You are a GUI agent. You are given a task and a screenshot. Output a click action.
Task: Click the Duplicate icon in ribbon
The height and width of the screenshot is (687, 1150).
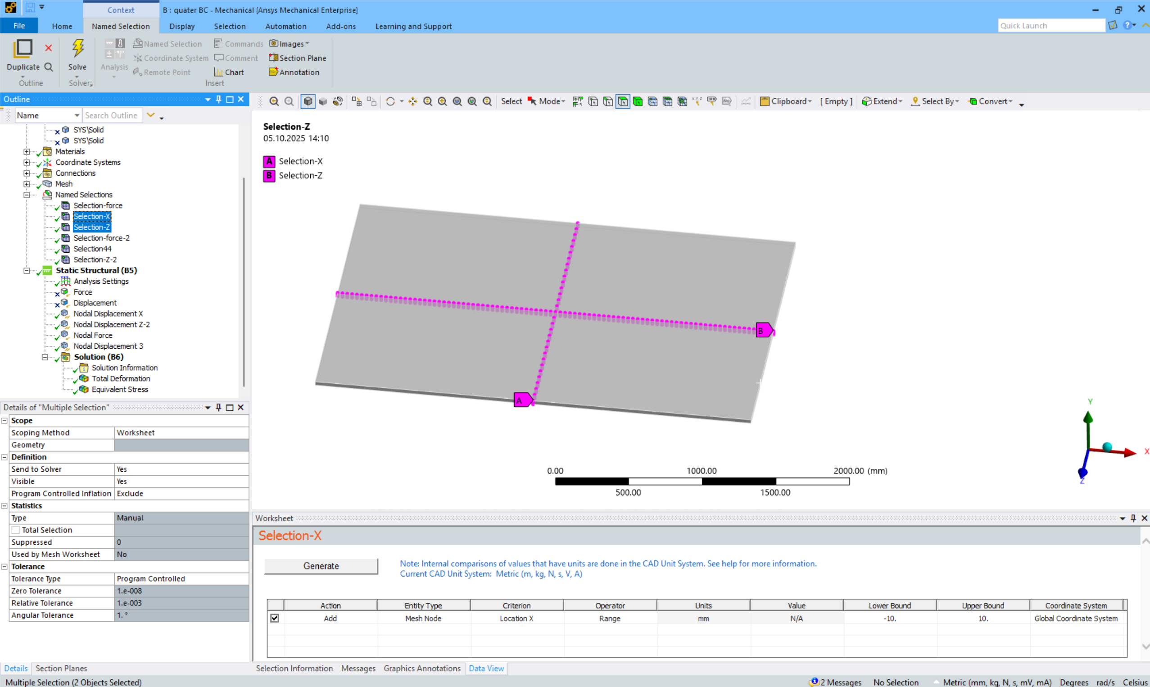[x=23, y=49]
